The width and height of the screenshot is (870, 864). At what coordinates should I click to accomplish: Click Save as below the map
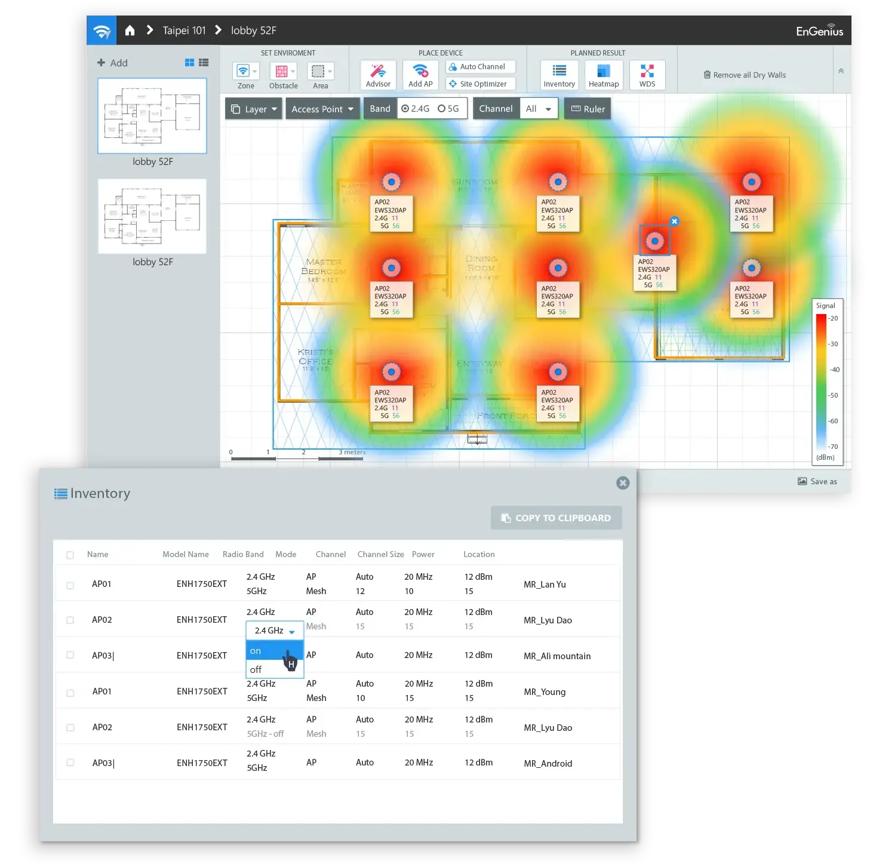point(817,482)
